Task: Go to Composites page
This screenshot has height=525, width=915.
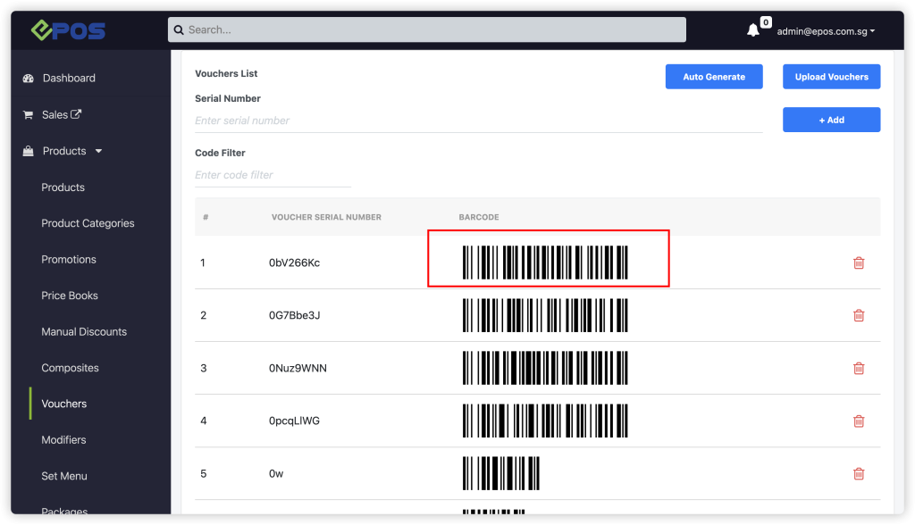Action: 70,368
